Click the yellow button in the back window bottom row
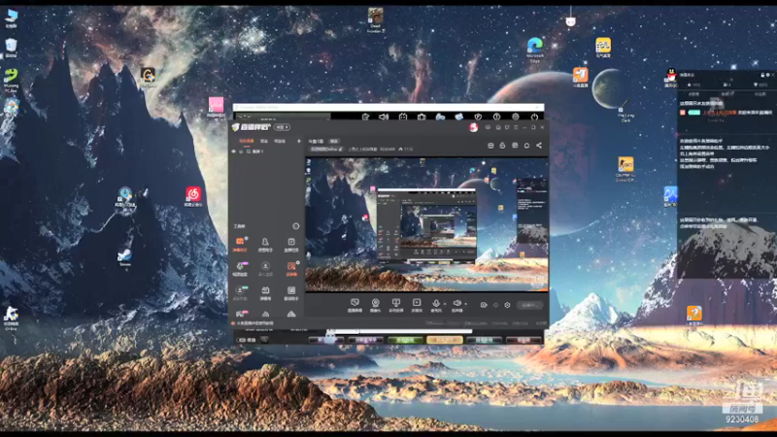 445,340
